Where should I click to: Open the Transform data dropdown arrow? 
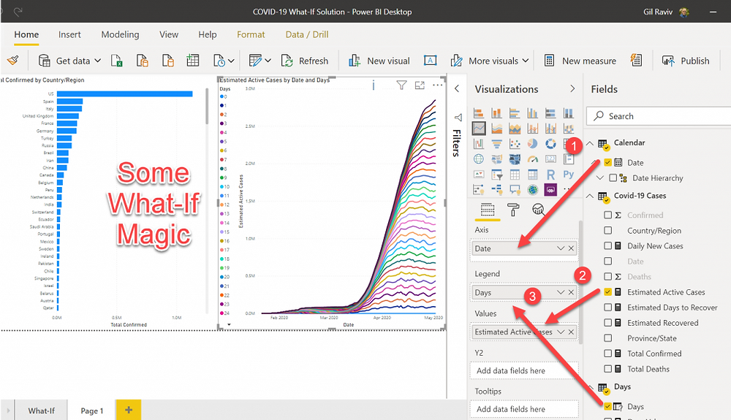pos(268,61)
